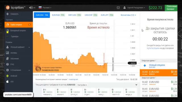The width and height of the screenshot is (182, 102).
Task: Click the Купите опцион link
Action: tap(153, 48)
